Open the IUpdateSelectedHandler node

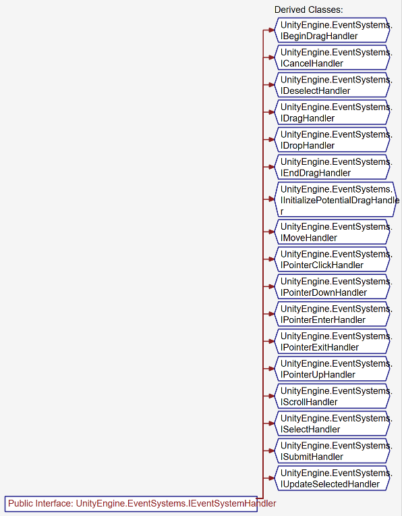[333, 478]
